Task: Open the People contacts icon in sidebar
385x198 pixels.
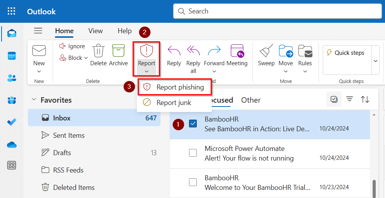Action: click(12, 78)
